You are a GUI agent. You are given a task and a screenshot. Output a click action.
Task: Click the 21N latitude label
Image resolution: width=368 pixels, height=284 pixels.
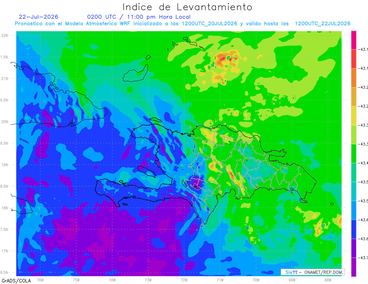(x=5, y=79)
